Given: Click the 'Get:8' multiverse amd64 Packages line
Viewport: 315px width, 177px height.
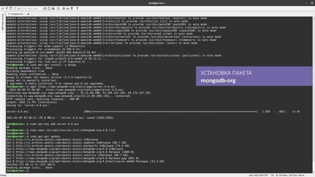Looking at the screenshot, I should tap(85, 161).
